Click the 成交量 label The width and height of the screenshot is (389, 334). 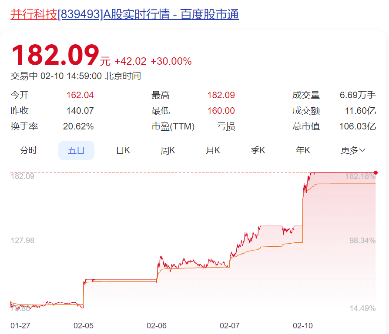click(x=306, y=95)
